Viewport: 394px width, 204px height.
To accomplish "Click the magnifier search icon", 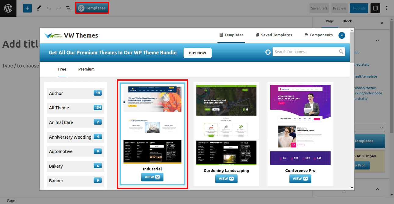I will [341, 52].
